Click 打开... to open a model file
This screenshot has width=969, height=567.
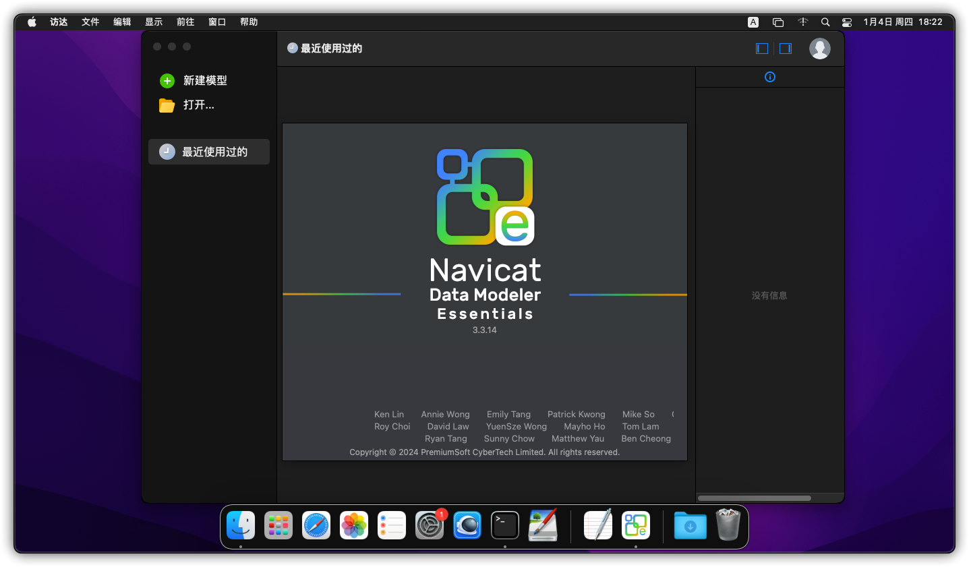tap(187, 105)
